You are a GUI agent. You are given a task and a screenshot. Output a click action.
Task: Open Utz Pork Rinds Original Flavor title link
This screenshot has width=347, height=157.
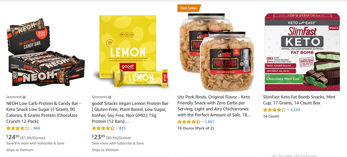click(214, 106)
